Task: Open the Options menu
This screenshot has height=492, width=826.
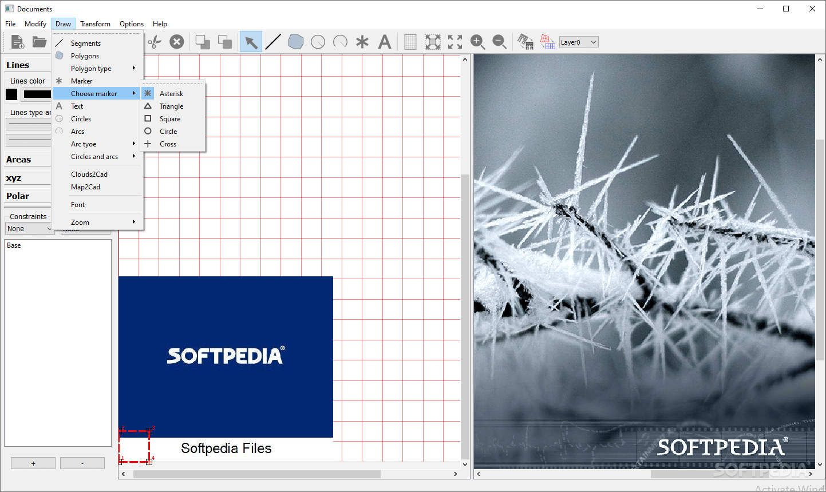Action: coord(132,24)
